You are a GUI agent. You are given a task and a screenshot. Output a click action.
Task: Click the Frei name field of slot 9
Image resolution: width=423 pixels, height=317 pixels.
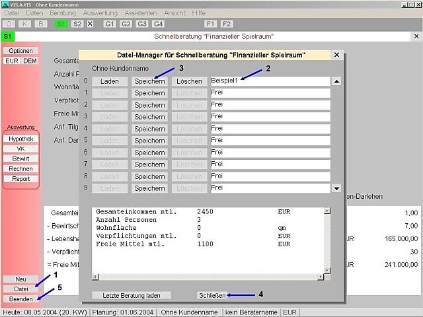coord(270,188)
